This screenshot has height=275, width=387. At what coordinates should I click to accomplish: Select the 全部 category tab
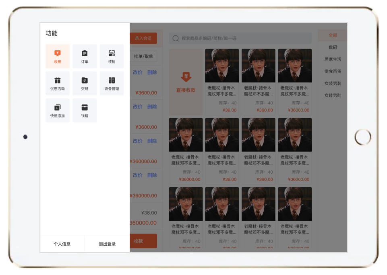[333, 35]
